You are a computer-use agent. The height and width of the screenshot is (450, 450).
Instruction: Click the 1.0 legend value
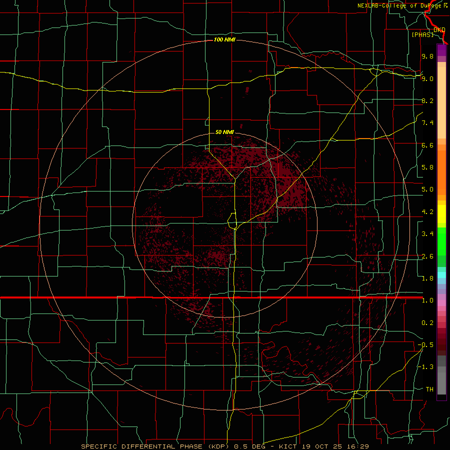click(x=427, y=300)
